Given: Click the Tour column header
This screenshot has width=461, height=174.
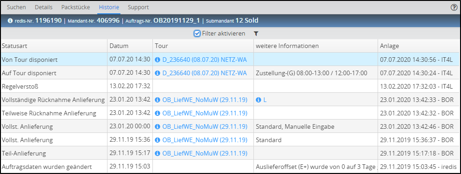Looking at the screenshot, I should click(x=203, y=46).
